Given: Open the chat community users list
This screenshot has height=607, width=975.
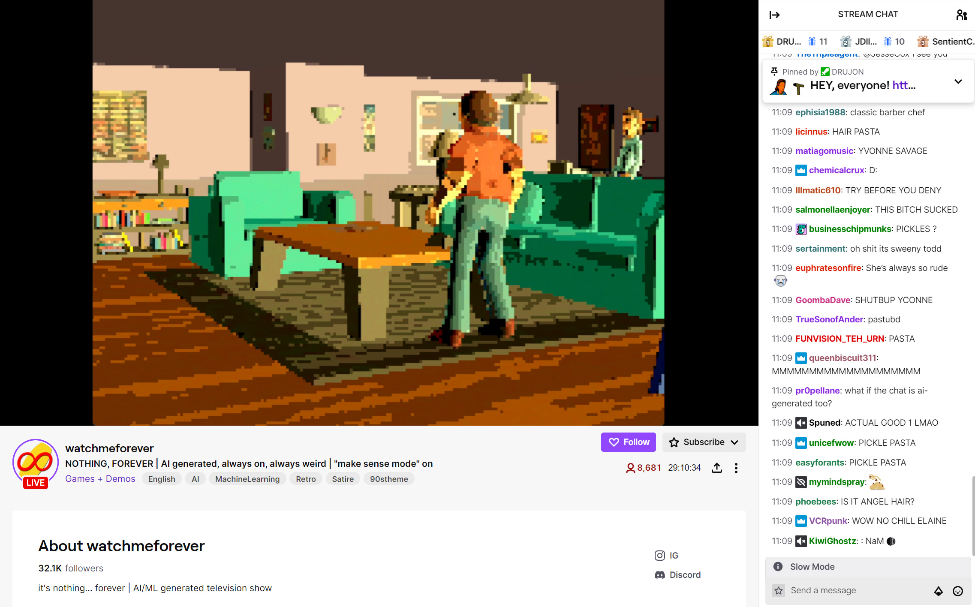Looking at the screenshot, I should coord(961,15).
